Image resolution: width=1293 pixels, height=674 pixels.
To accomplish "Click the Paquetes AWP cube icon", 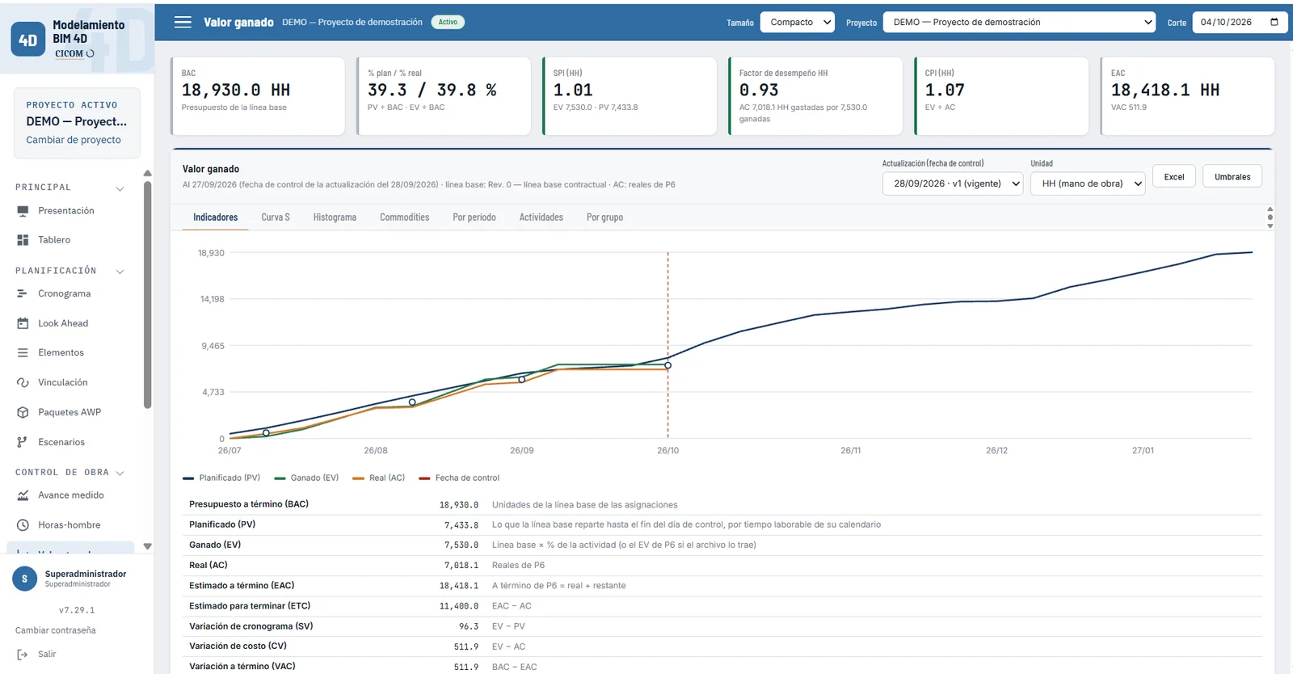I will (23, 412).
